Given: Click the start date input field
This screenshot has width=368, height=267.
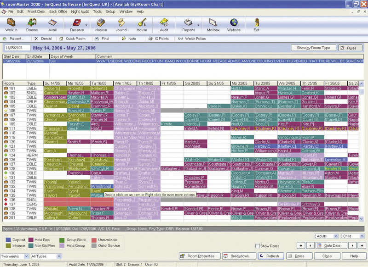Looking at the screenshot, I should tap(16, 48).
